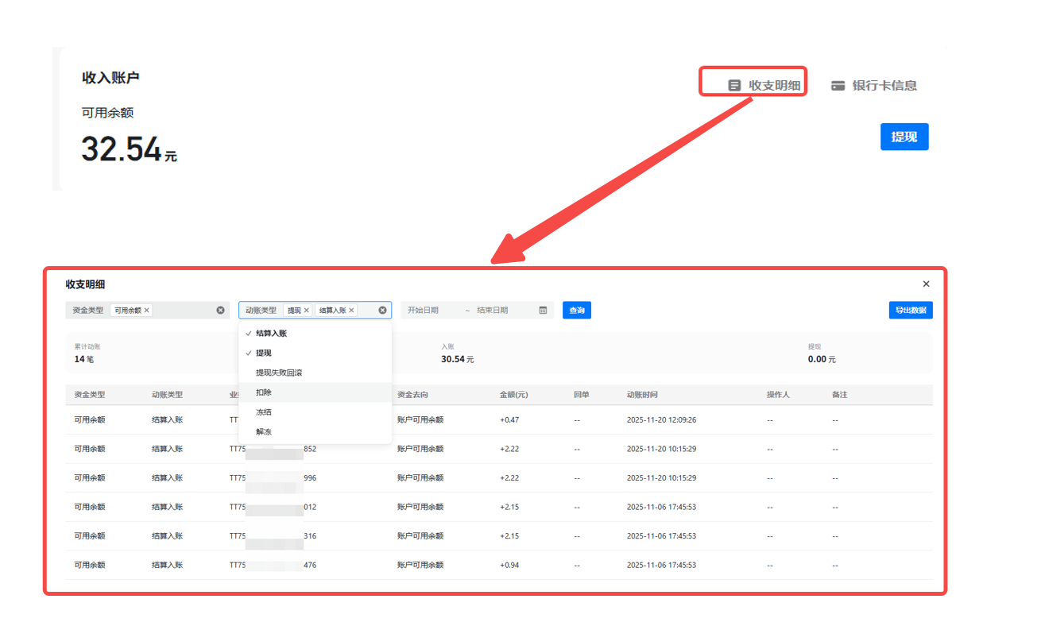Remove the 可用余额 tag with its x
Viewport: 1041px width, 622px height.
pos(147,311)
